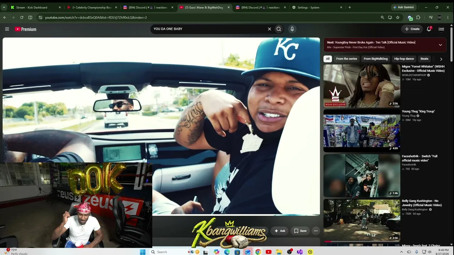Viewport: 454px width, 255px height.
Task: Go to YouTube Premium home logo
Action: point(26,29)
